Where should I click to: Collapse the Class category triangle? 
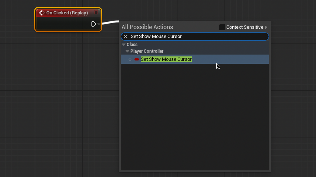124,45
